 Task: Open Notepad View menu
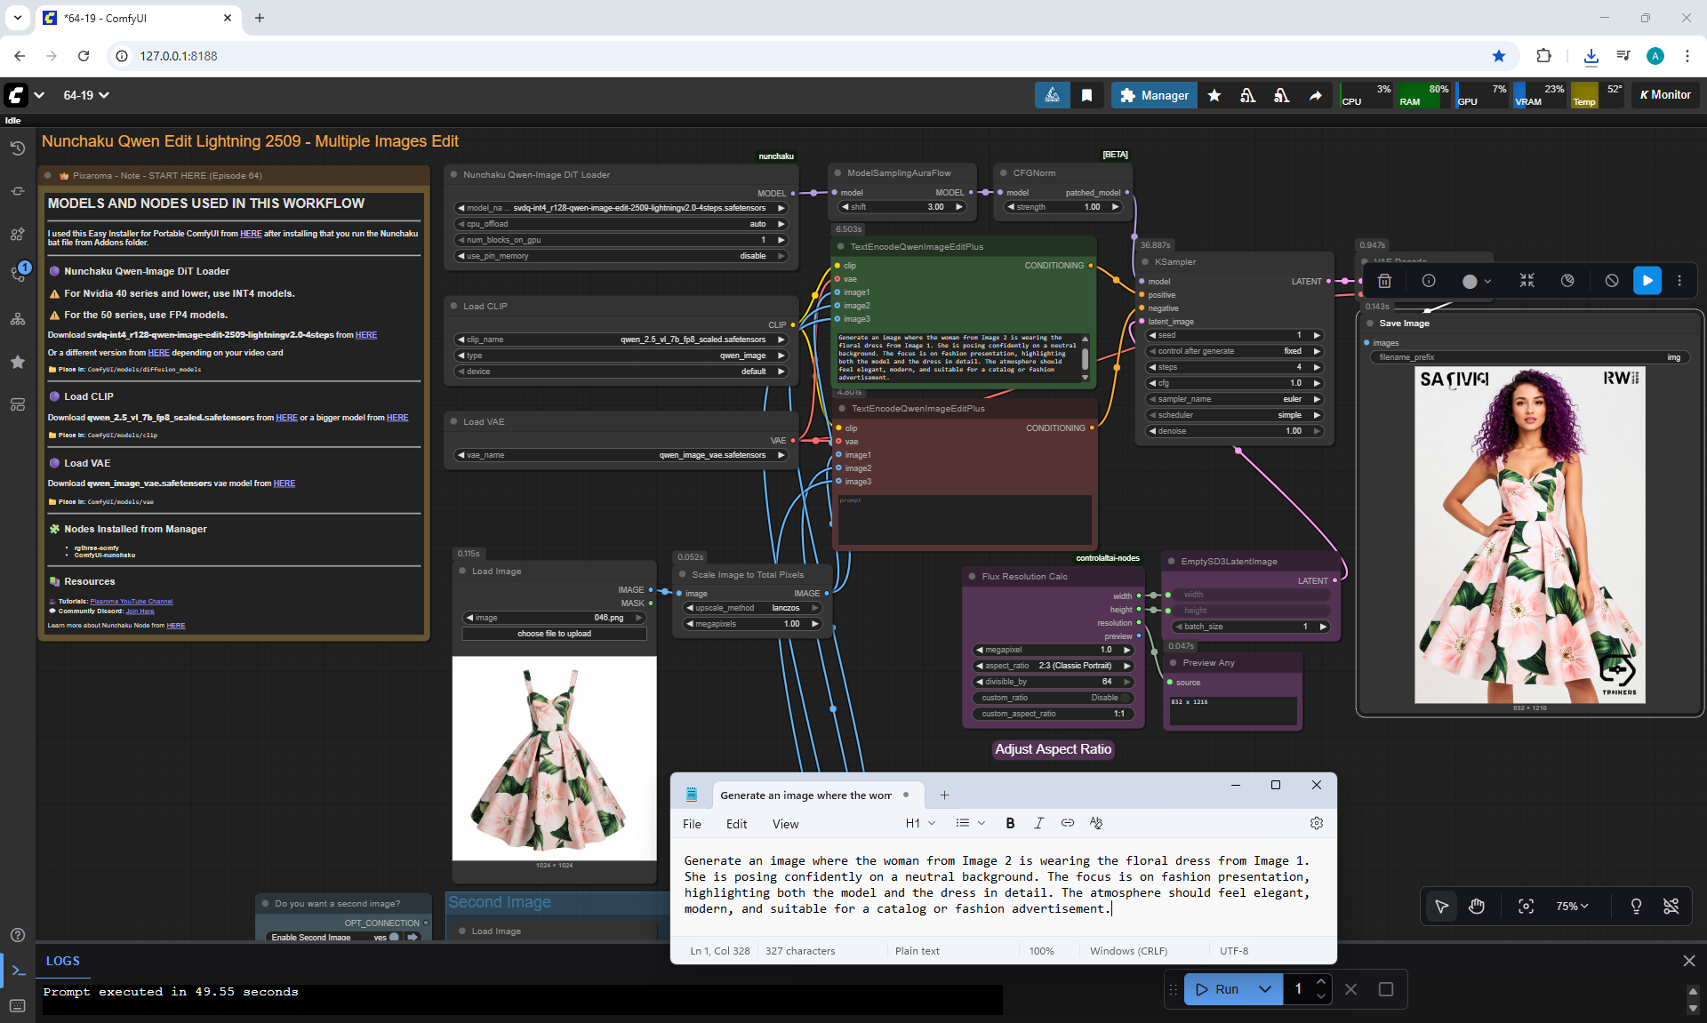[x=785, y=824]
